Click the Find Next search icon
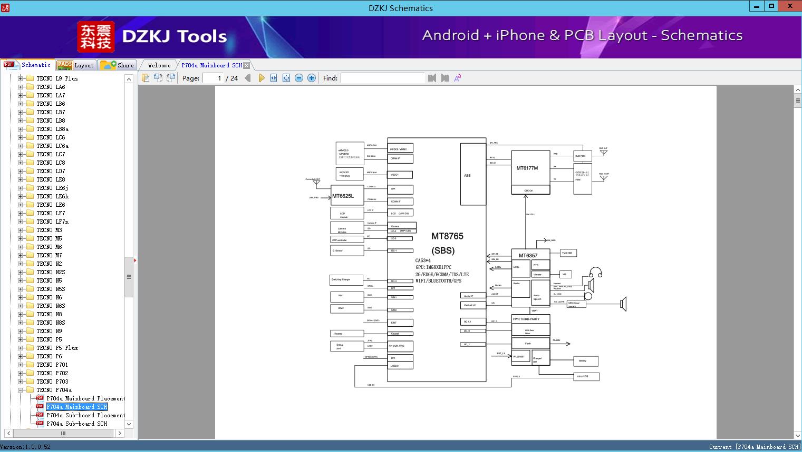Screen dimensions: 802x452 445,77
